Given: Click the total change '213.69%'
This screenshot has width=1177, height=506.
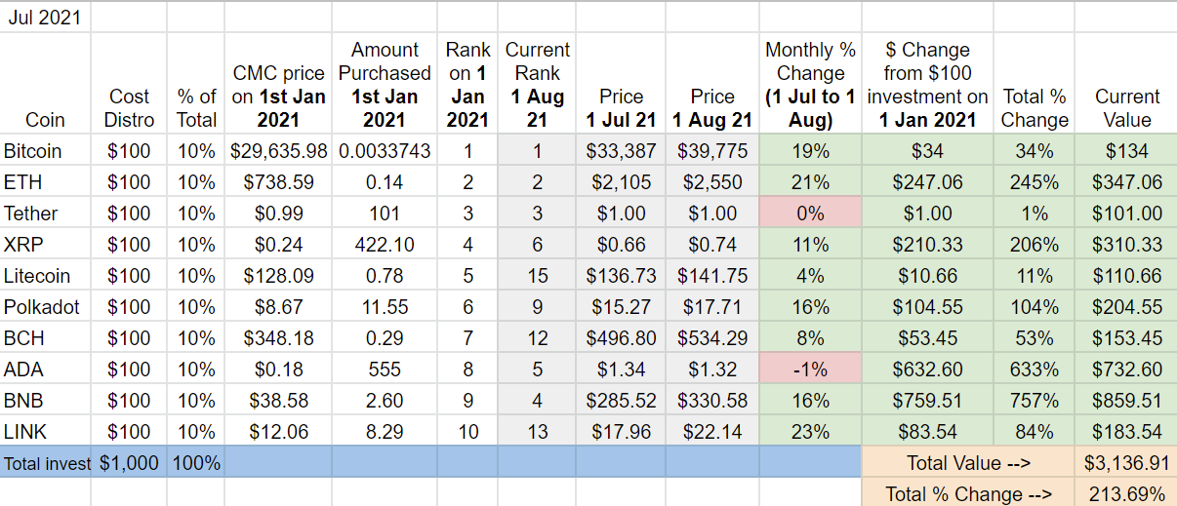Looking at the screenshot, I should click(1127, 493).
